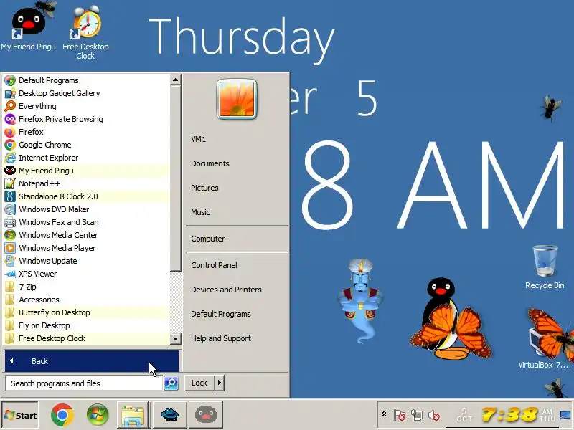The height and width of the screenshot is (430, 574).
Task: Open Control Panel from the Start menu
Action: click(x=214, y=265)
